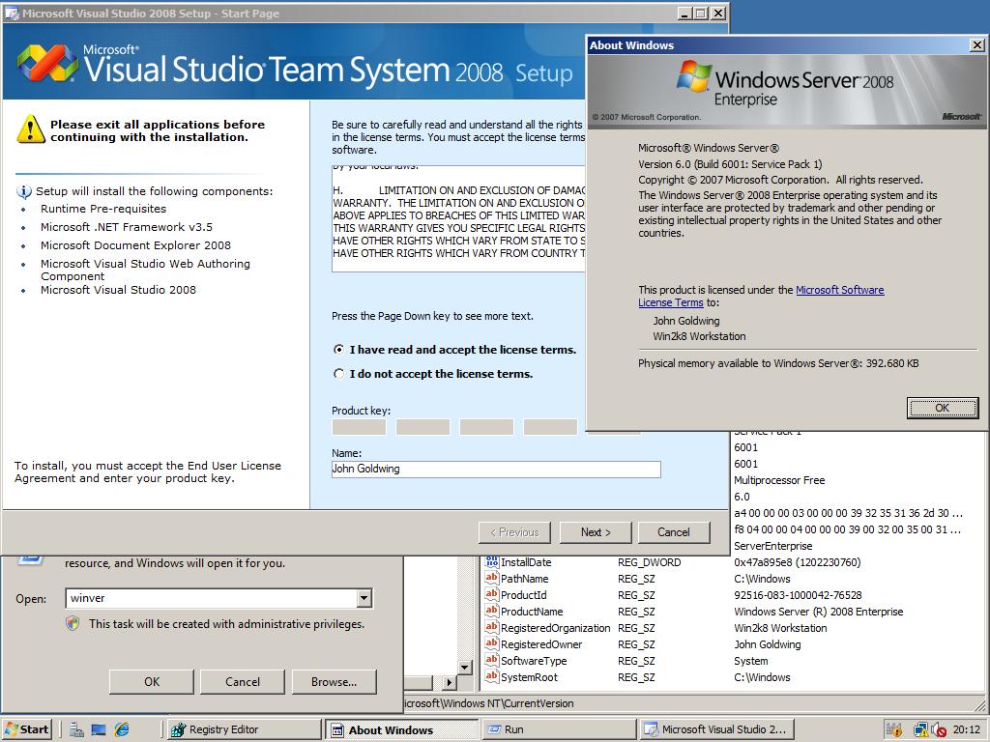
Task: Click inside the license terms text box
Action: pos(459,218)
